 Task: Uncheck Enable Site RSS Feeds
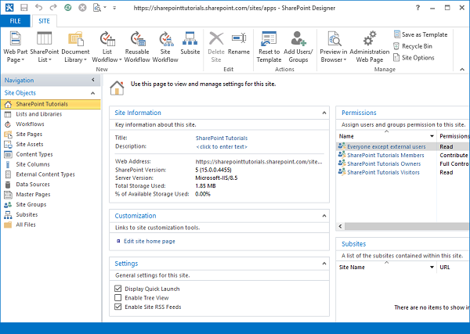118,307
